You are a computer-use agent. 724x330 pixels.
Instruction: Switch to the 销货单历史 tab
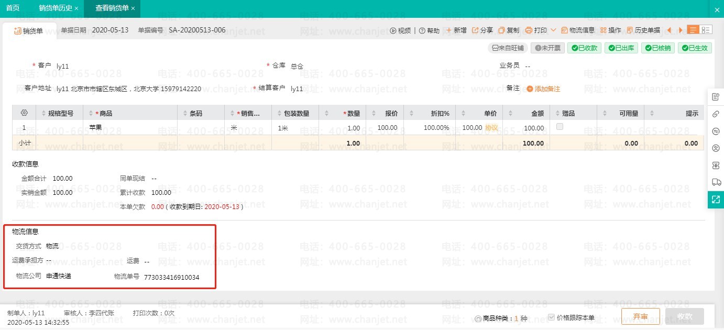click(x=54, y=8)
